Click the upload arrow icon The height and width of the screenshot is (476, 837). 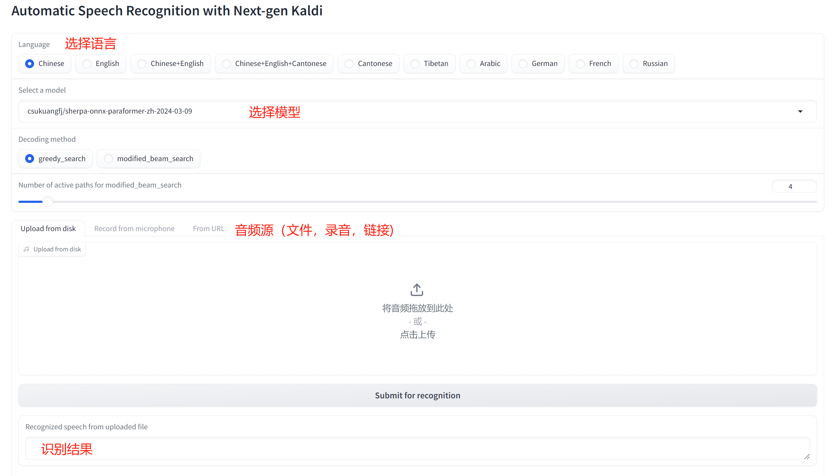(x=417, y=290)
